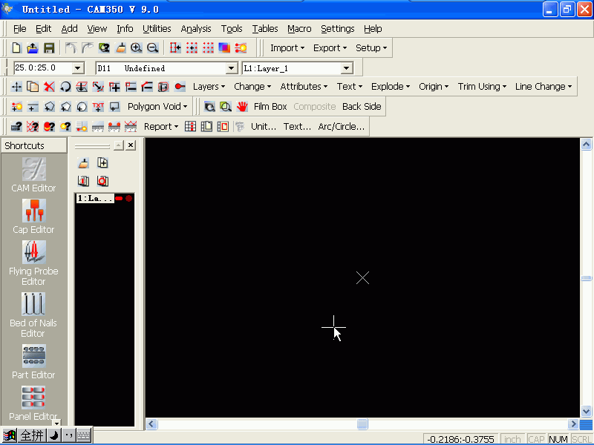The image size is (594, 445).
Task: Open the Polygon Void dropdown
Action: (157, 107)
